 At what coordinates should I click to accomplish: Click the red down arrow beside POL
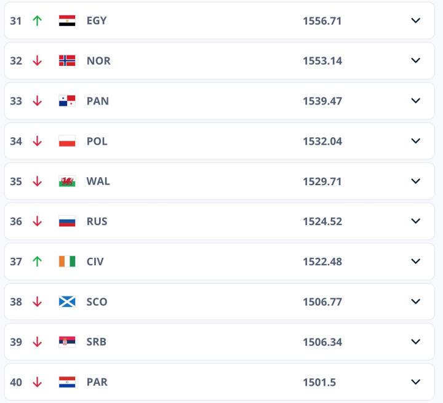click(37, 141)
